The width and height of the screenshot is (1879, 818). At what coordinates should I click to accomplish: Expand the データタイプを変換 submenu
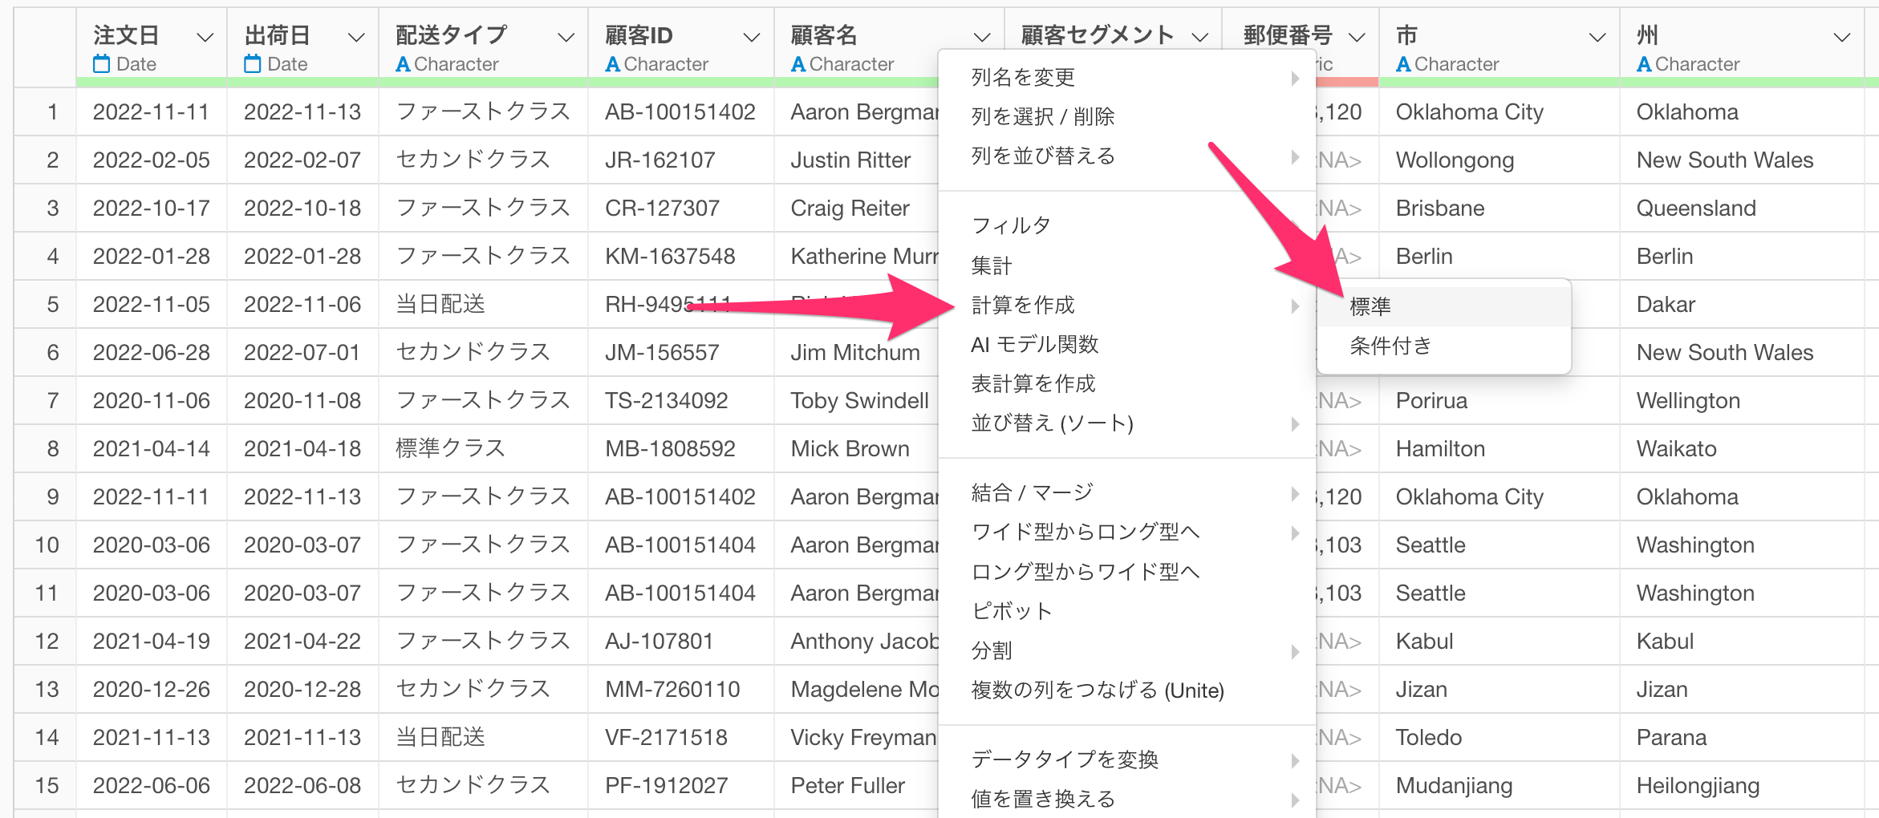(1295, 759)
